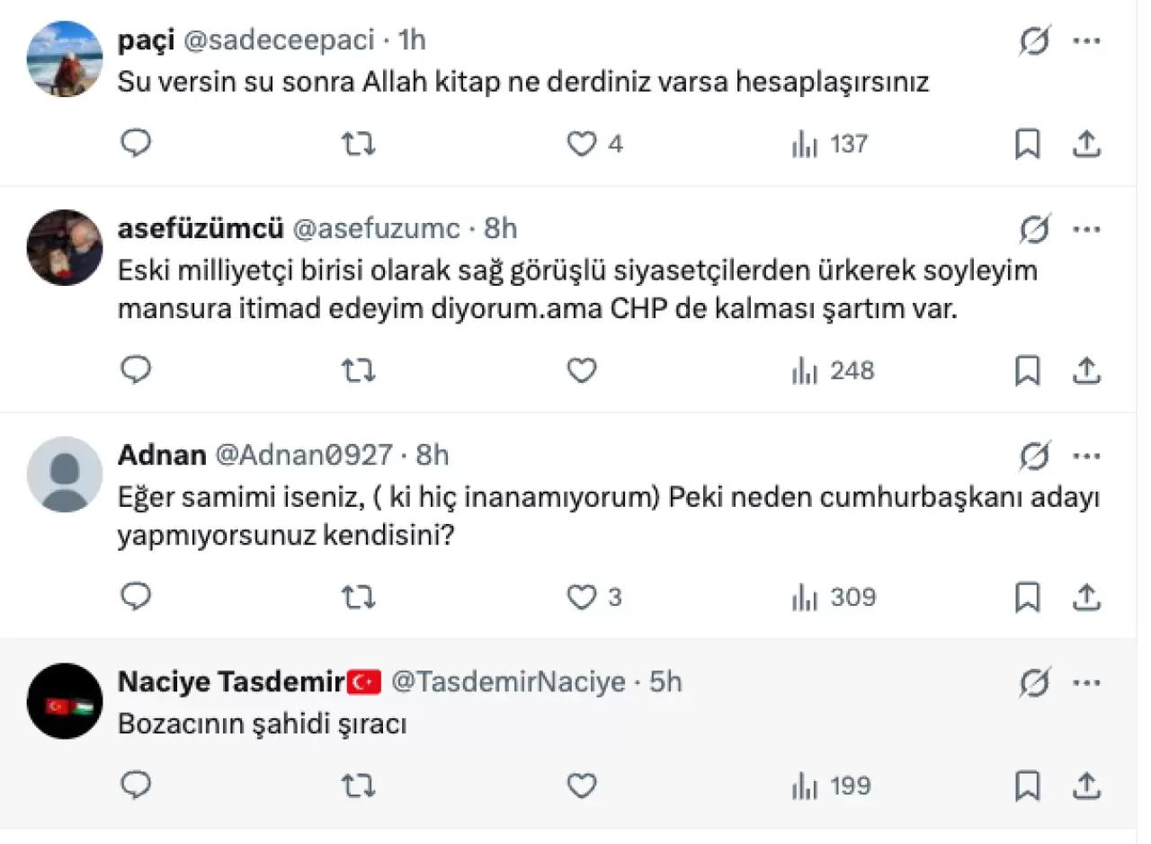The width and height of the screenshot is (1151, 844).
Task: Open more options for paçi's tweet
Action: coord(1087,40)
